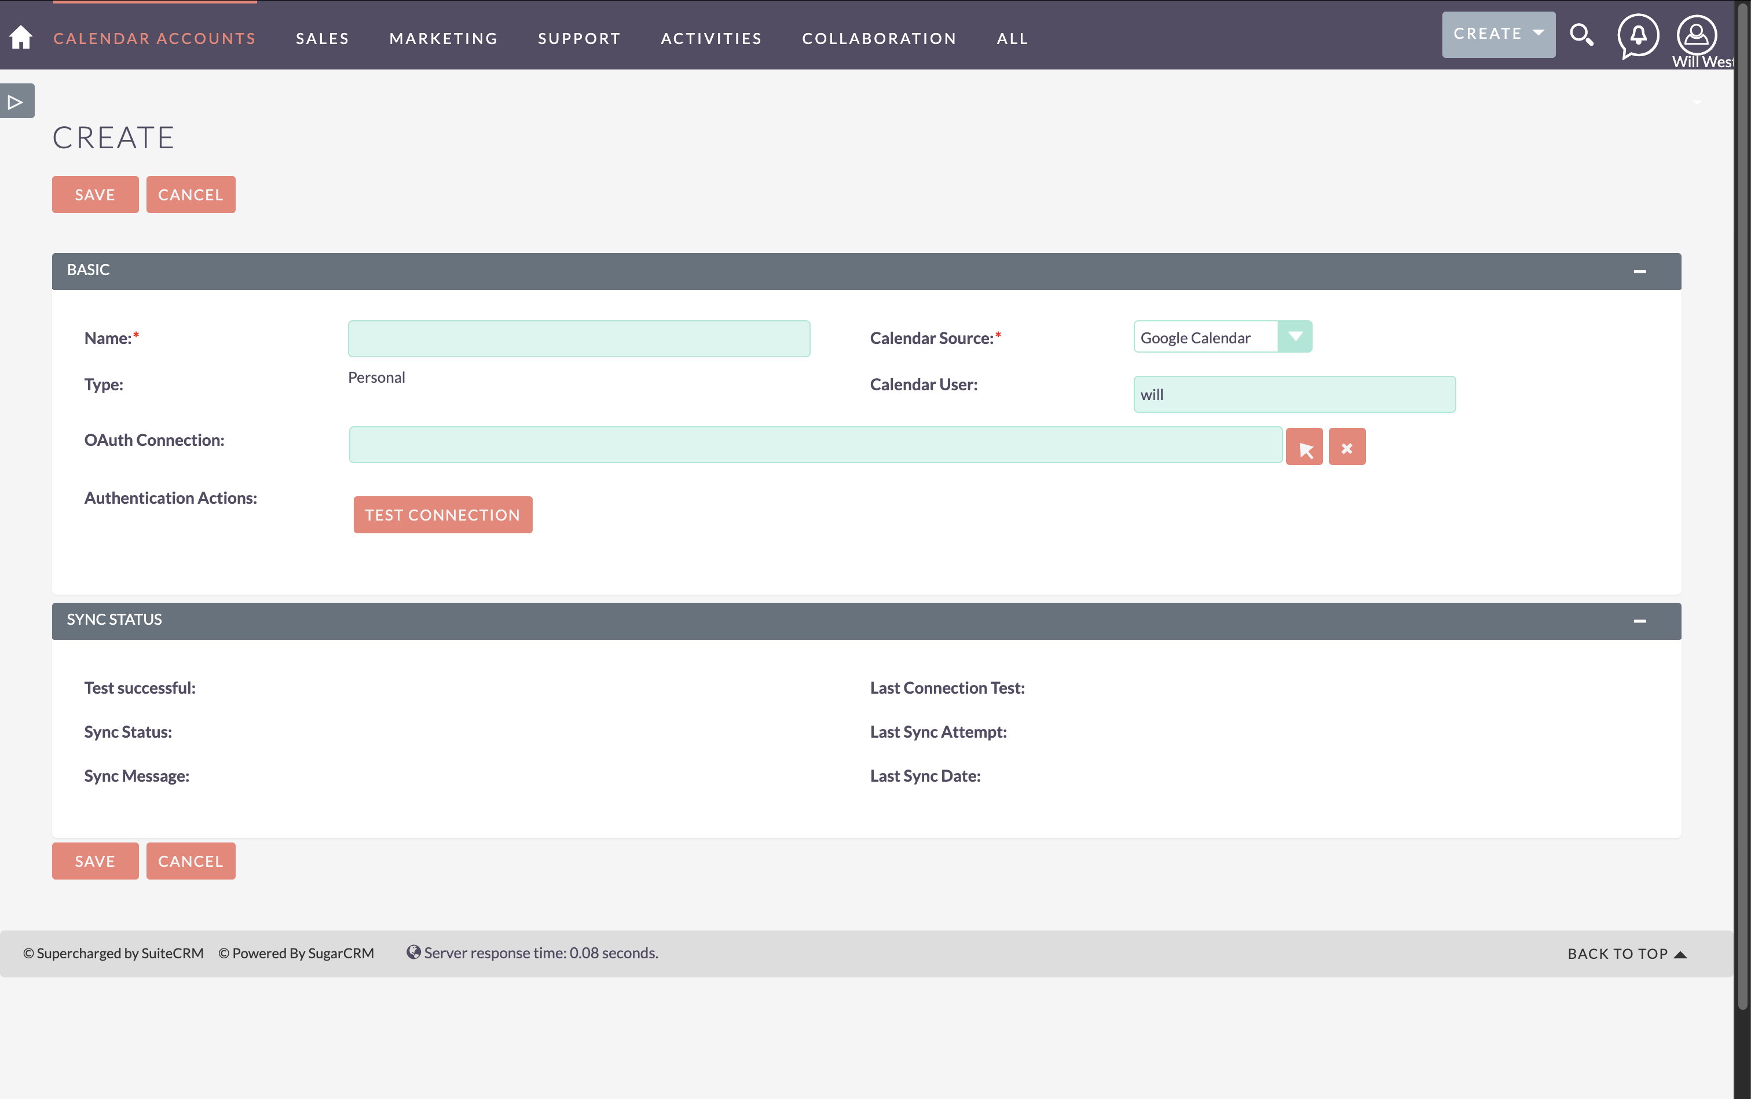Save the new calendar account
Image resolution: width=1751 pixels, height=1099 pixels.
94,194
